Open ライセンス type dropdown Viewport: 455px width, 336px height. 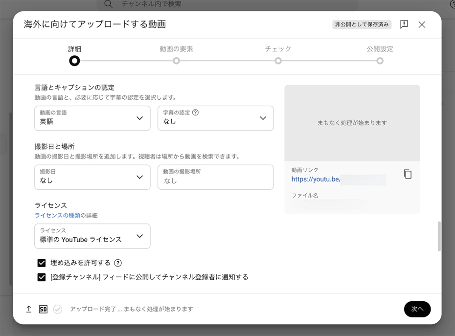coord(92,236)
